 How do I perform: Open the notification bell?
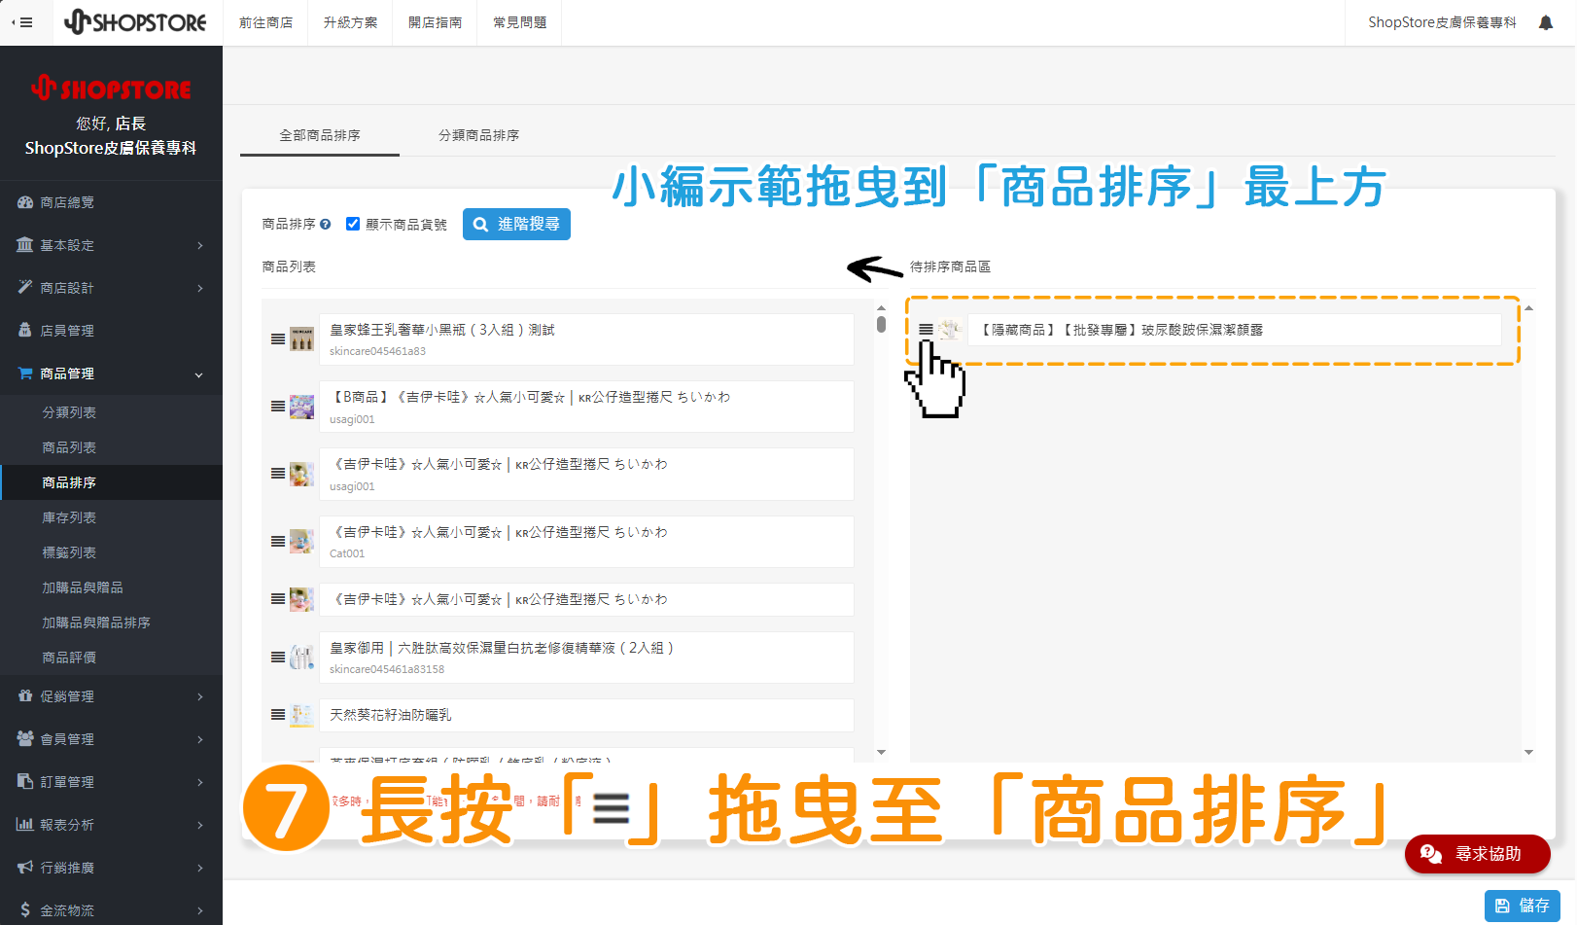(1546, 22)
